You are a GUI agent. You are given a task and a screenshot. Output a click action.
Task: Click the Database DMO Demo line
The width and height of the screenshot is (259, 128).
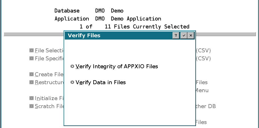[89, 11]
